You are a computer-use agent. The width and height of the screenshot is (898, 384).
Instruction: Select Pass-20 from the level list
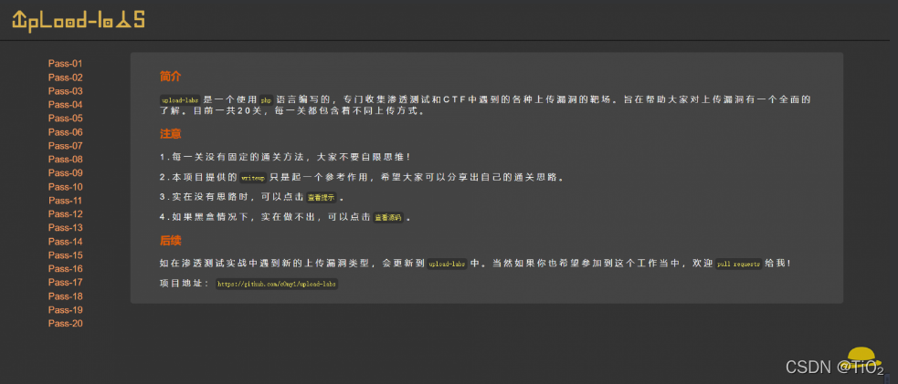point(65,324)
